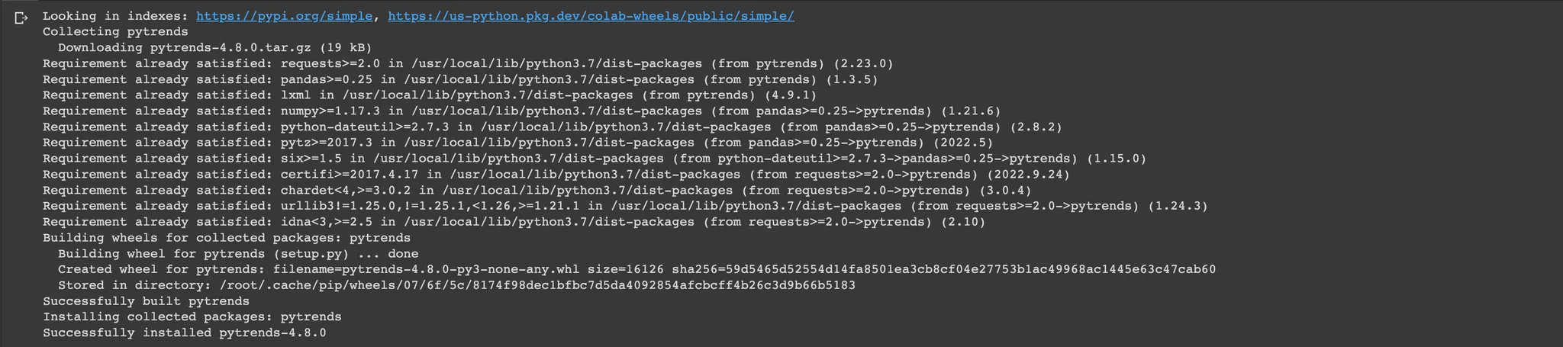This screenshot has height=347, width=1563.
Task: Click "Successfully installed pytrends-4.8.0" text
Action: 184,333
